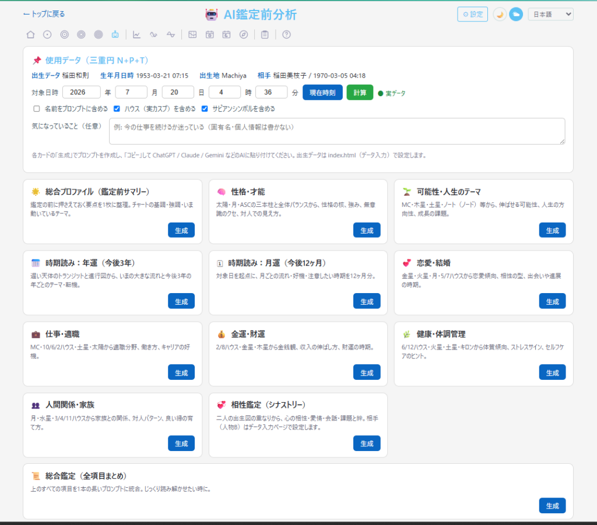Switch to dark mode moon icon
The image size is (597, 525).
tap(500, 15)
